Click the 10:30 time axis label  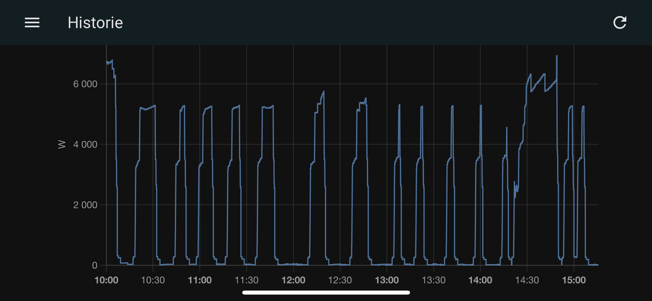tap(153, 280)
